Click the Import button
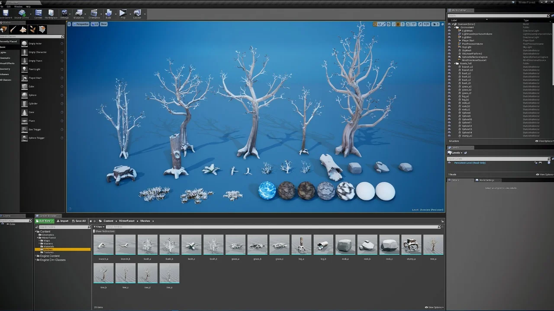 [x=63, y=221]
